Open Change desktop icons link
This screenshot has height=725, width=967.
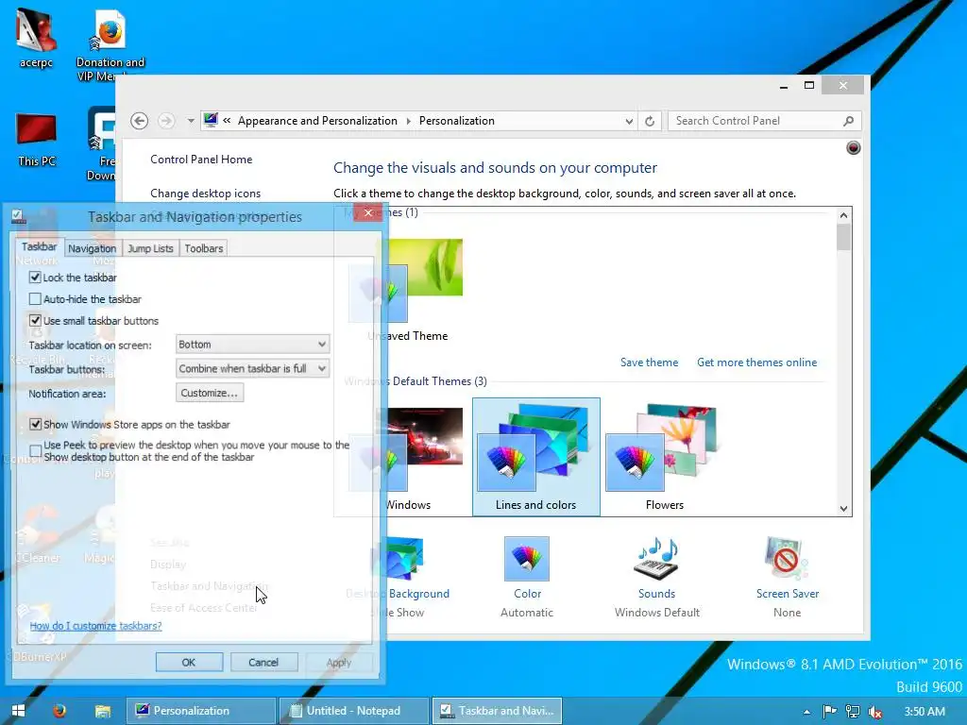tap(205, 194)
